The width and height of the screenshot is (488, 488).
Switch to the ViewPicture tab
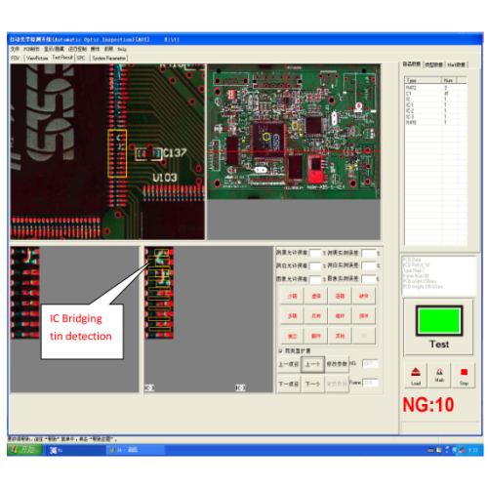pos(37,58)
